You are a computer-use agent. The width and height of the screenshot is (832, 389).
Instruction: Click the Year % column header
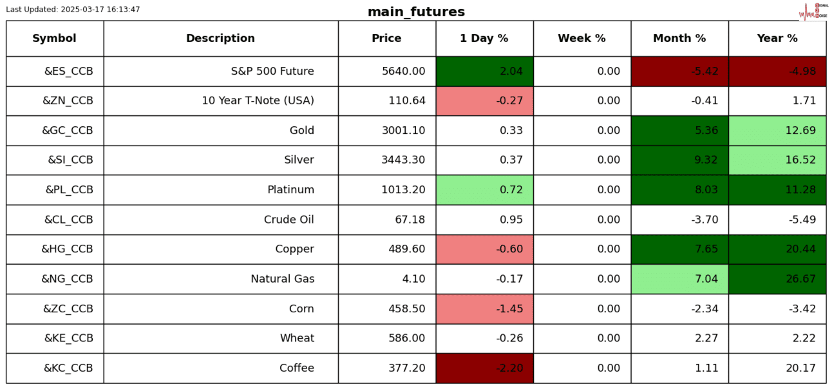[777, 39]
